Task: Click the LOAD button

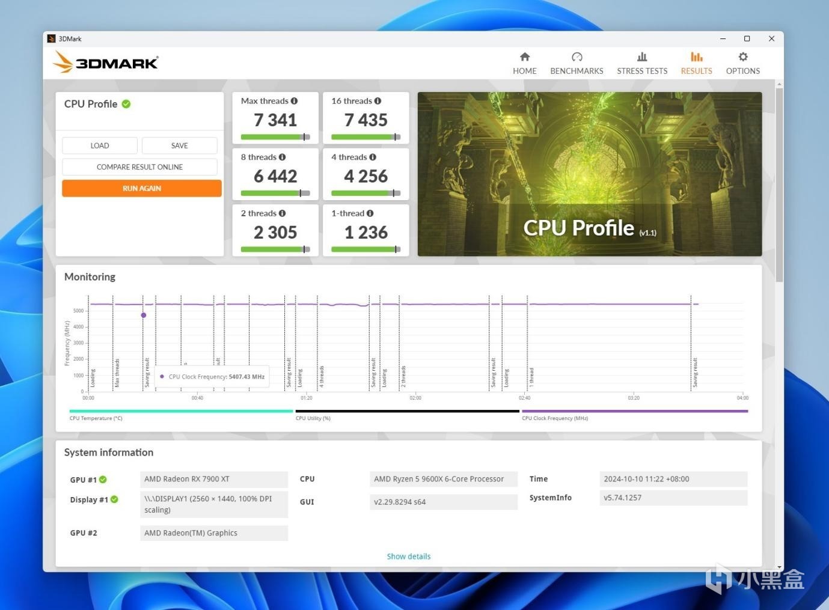Action: pyautogui.click(x=100, y=145)
